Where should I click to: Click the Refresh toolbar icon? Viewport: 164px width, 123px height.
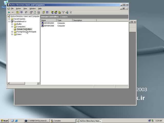click(35, 13)
